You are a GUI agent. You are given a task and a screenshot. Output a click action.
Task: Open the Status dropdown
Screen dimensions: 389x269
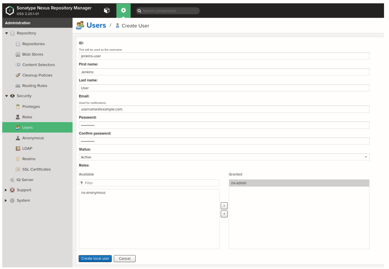pos(366,157)
